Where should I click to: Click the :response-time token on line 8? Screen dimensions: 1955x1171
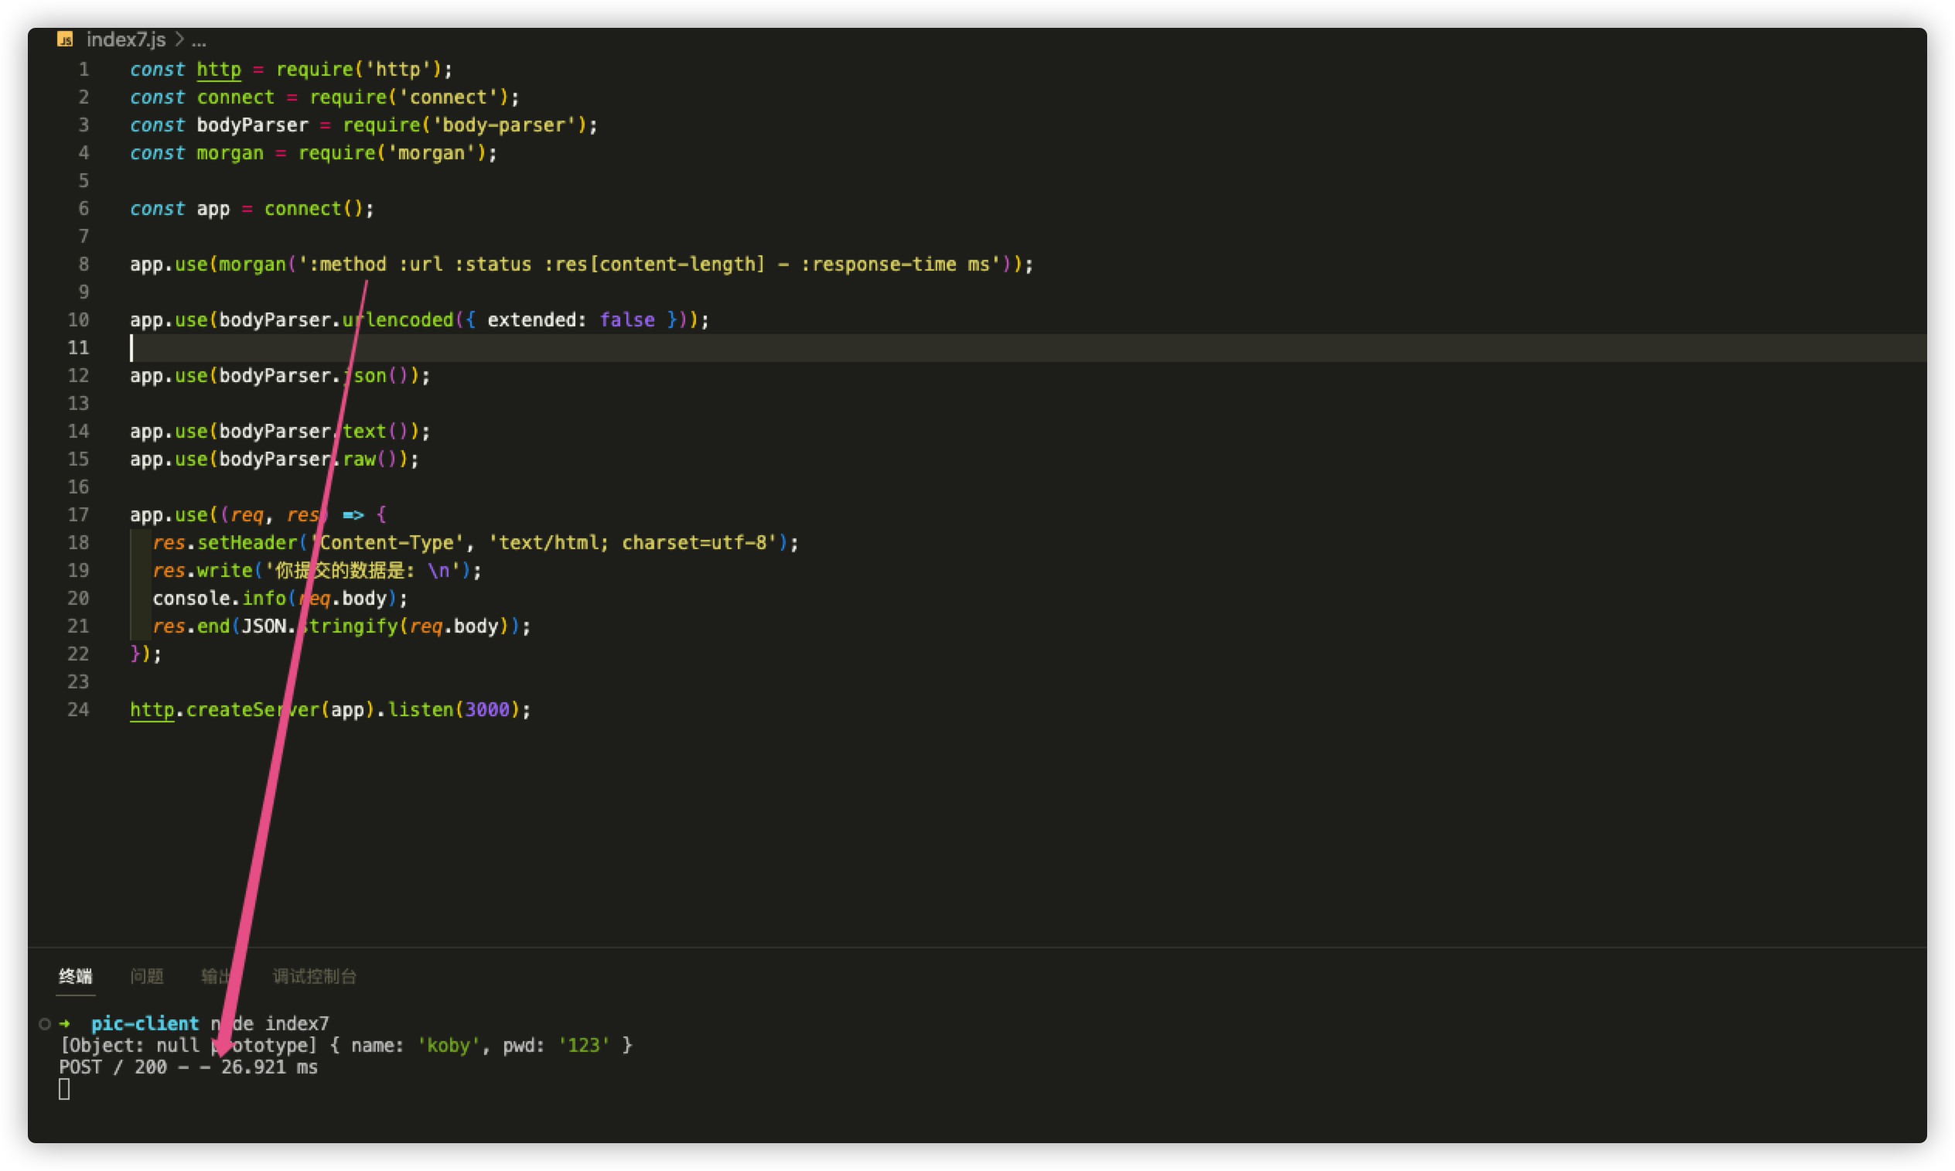(878, 265)
